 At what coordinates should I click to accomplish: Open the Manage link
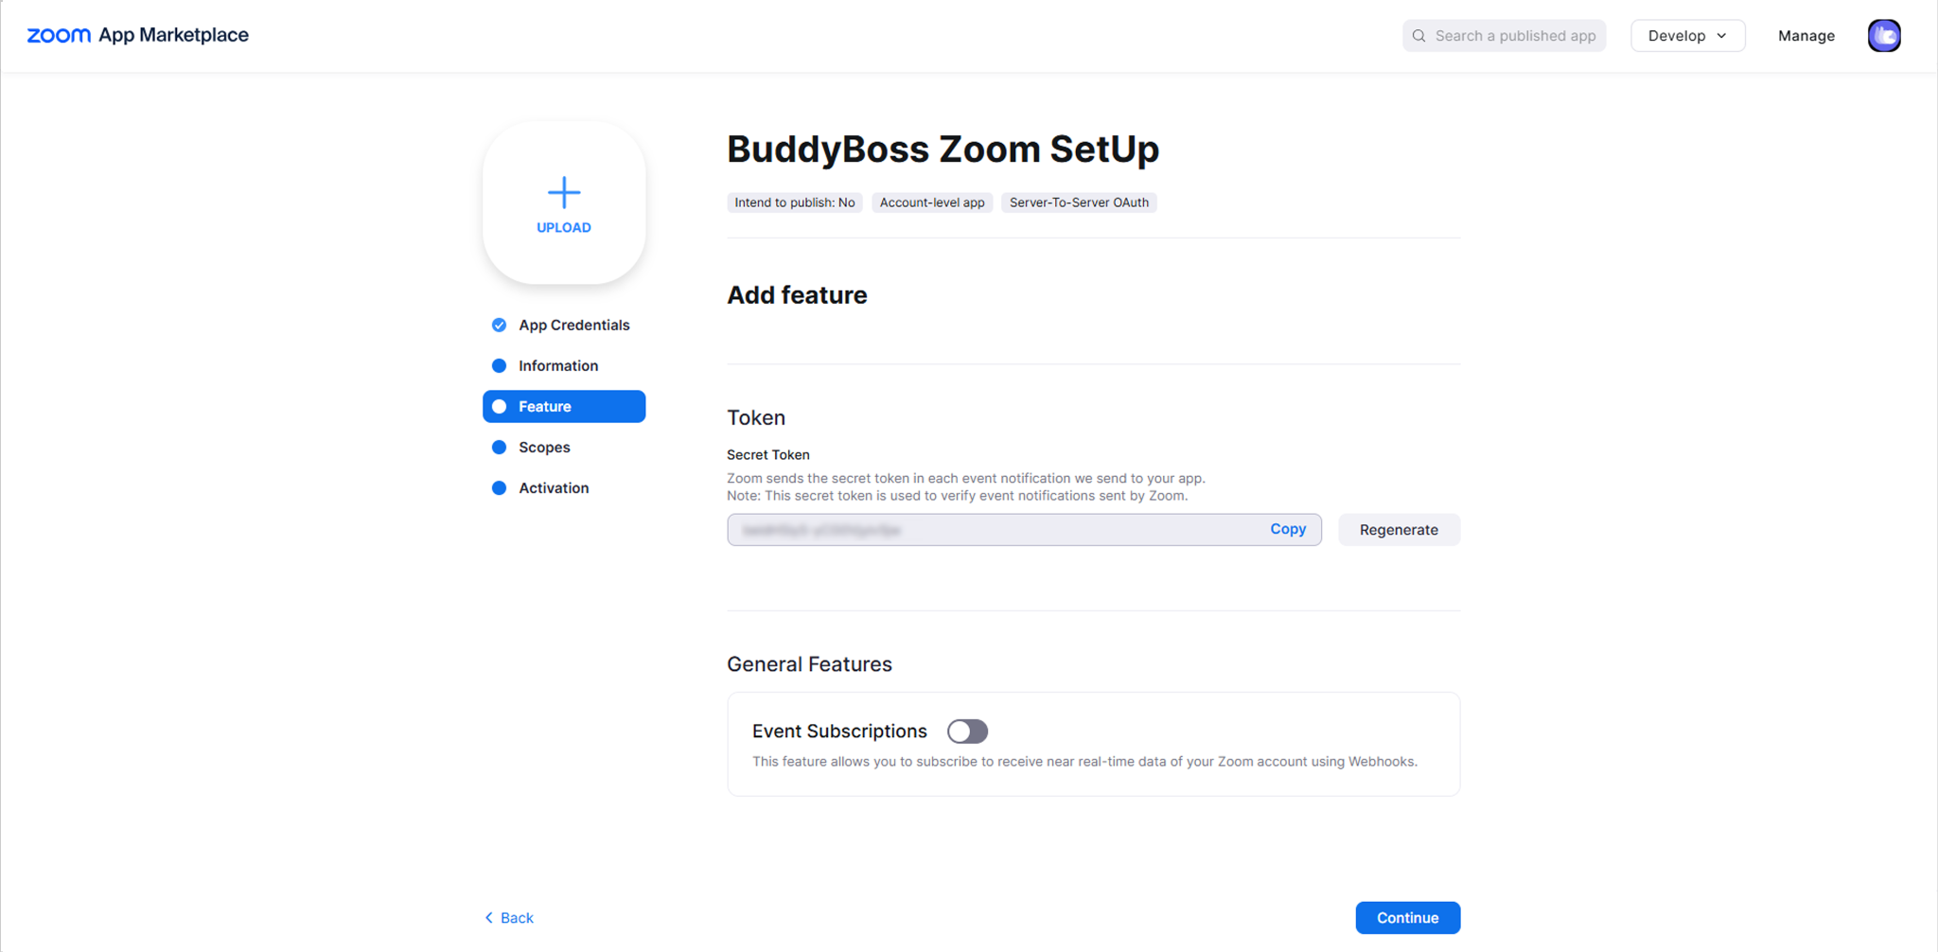click(1806, 36)
